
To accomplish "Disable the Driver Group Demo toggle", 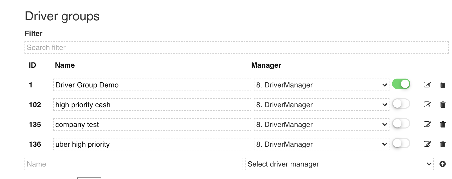I will coord(401,84).
